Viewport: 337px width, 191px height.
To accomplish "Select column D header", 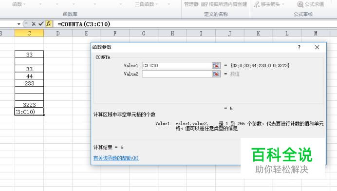I will pos(58,33).
